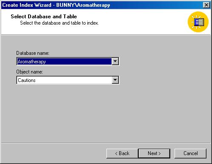This screenshot has height=164, width=212.
Task: Open the Database name dropdown arrow
Action: pyautogui.click(x=115, y=62)
